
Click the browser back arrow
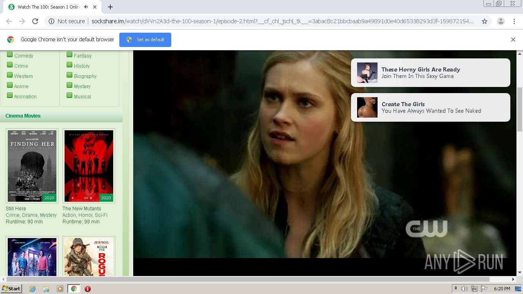pos(9,21)
